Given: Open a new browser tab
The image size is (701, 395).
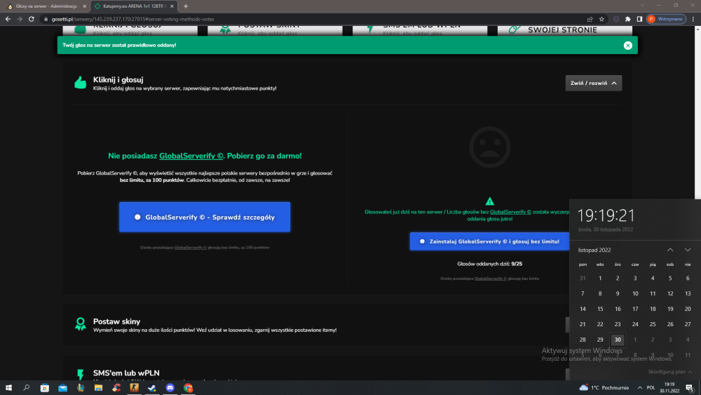Looking at the screenshot, I should point(186,6).
